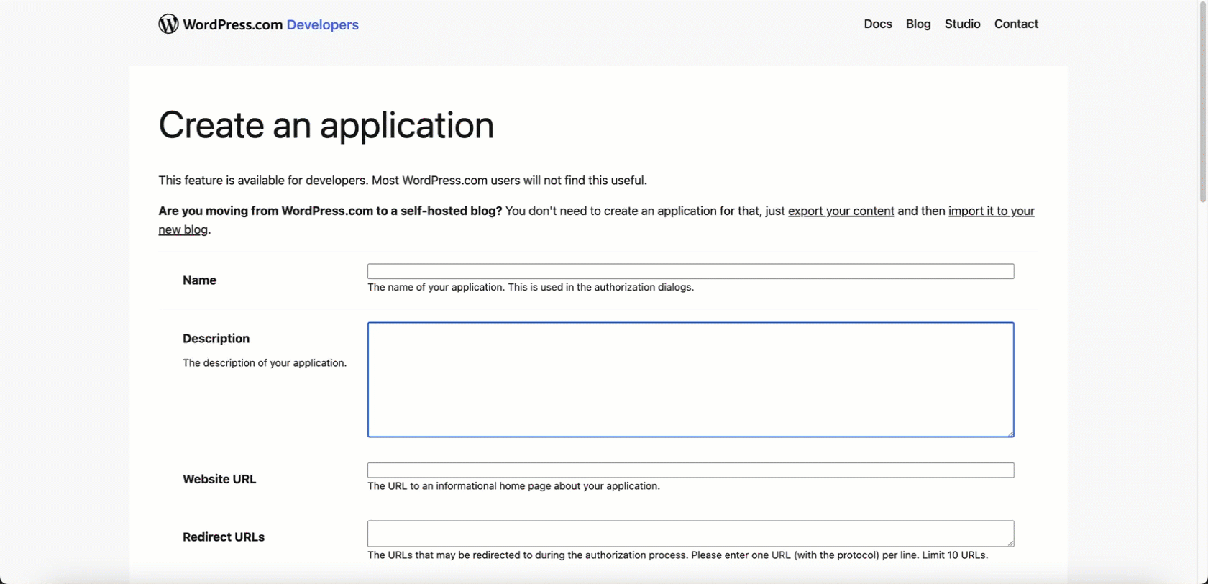Click the Description box resize handle
Image resolution: width=1208 pixels, height=584 pixels.
[1010, 433]
